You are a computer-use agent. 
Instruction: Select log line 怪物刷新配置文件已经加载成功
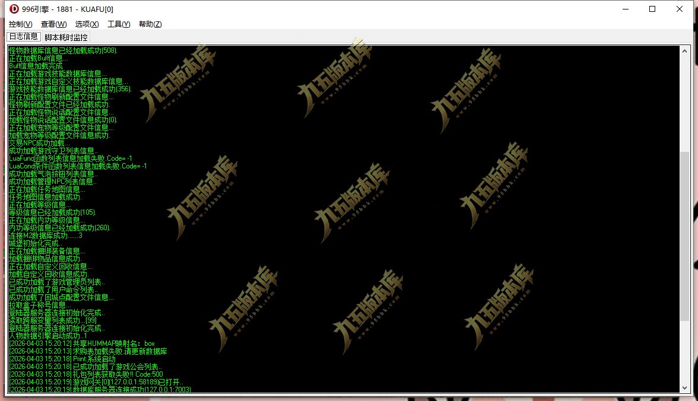click(59, 104)
